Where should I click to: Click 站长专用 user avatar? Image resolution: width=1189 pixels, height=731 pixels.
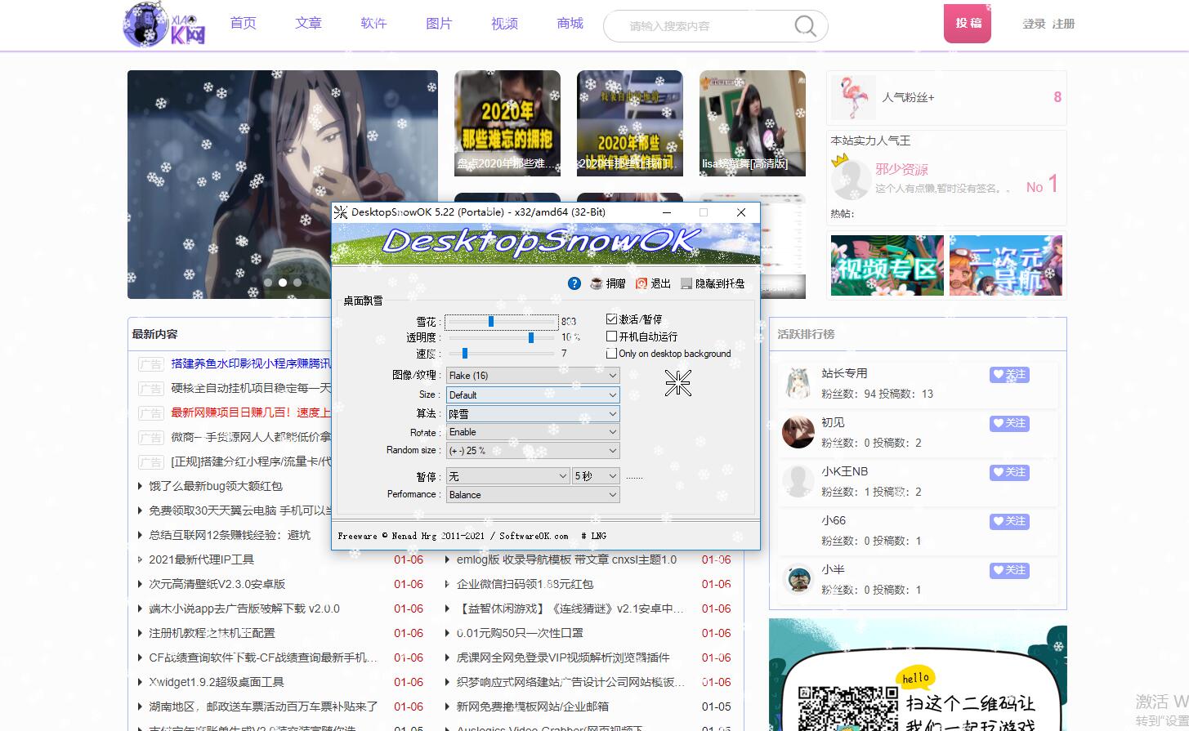(798, 383)
